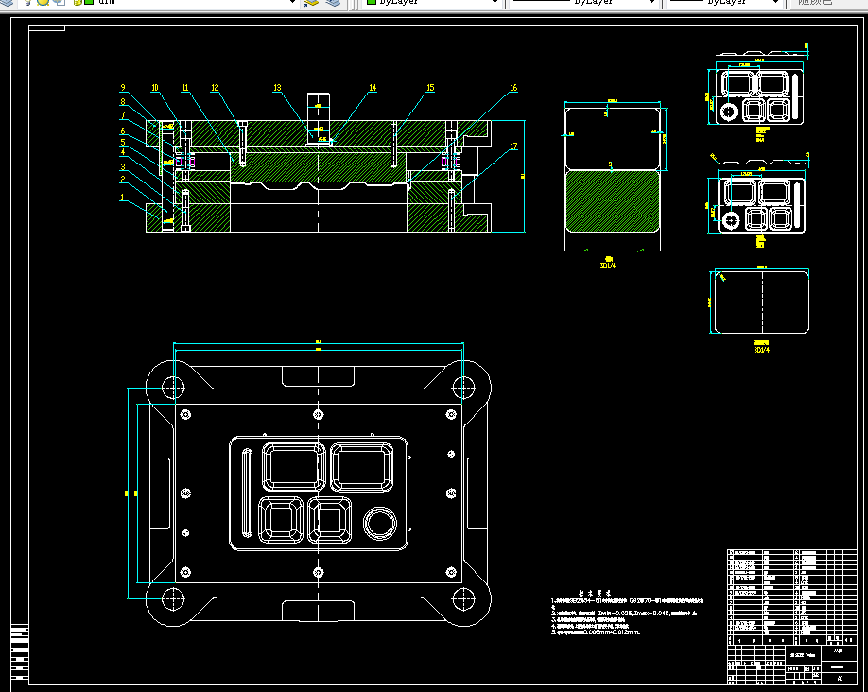Click the topmost small tray part view
Screen dimensions: 868x692
759,96
